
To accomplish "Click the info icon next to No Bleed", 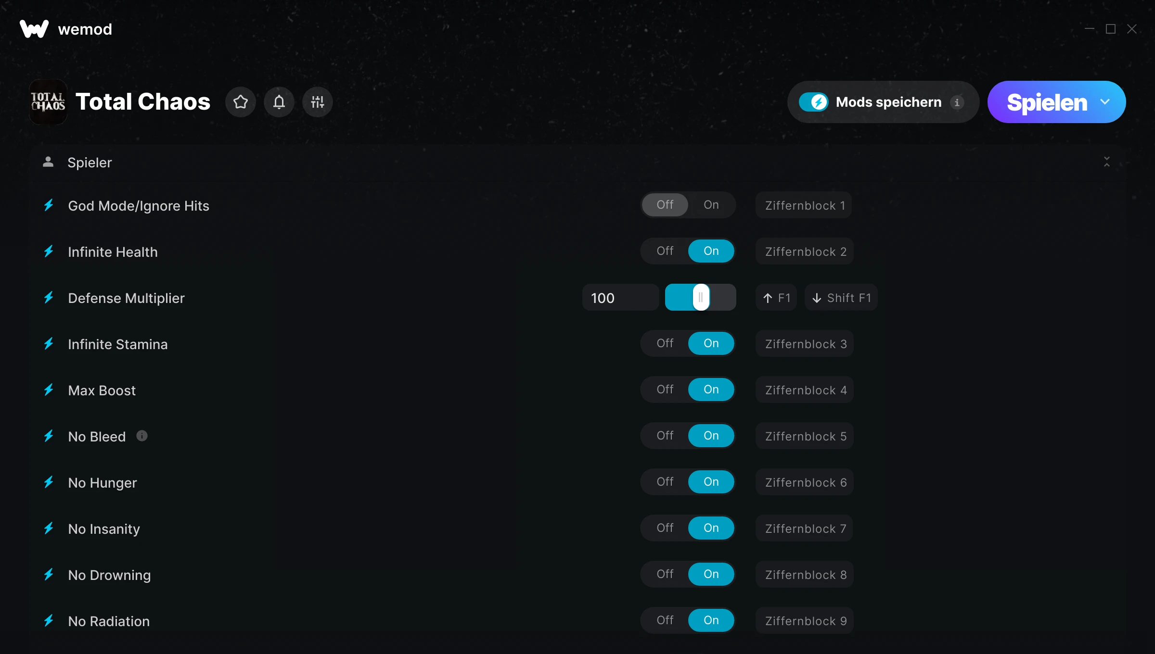I will [x=142, y=436].
